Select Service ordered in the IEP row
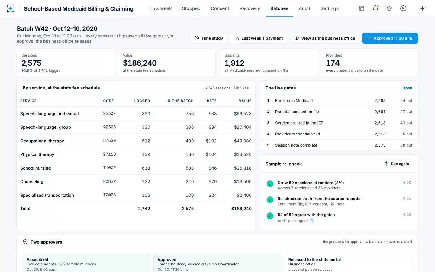Screen dimensions: 435x272 click(x=339, y=123)
